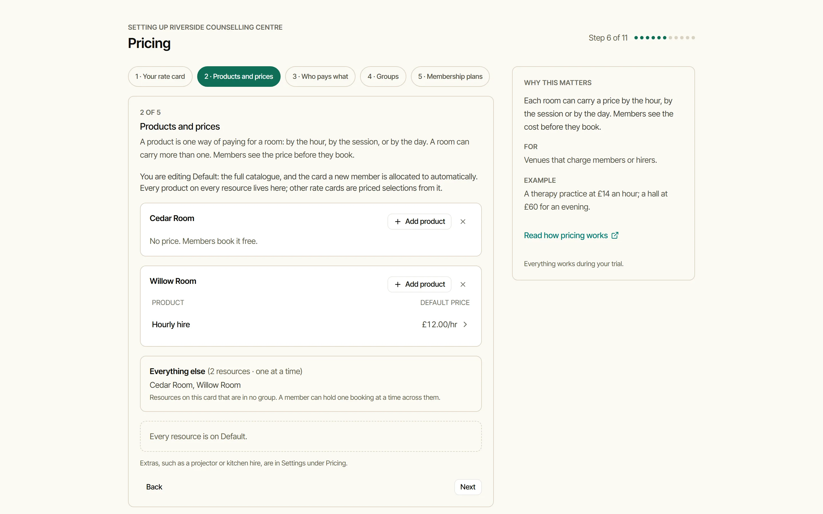Screen dimensions: 823x514
Task: Click the PRODUCT column header
Action: pyautogui.click(x=168, y=303)
